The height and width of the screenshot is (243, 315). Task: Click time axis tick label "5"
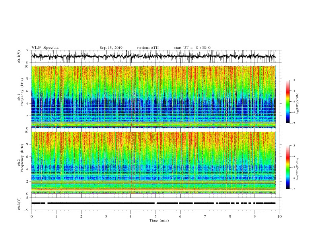pos(156,216)
